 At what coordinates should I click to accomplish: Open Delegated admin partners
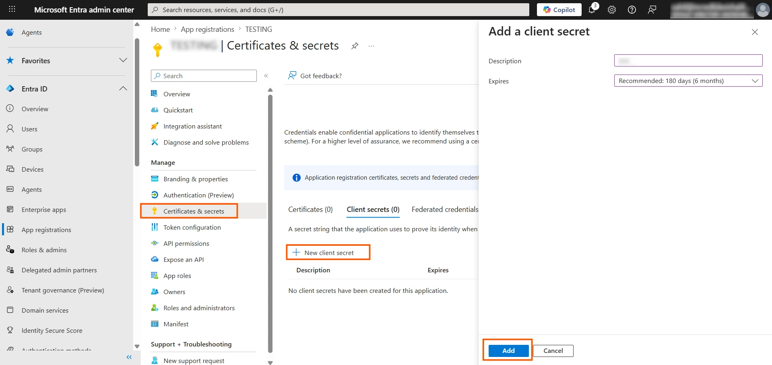[59, 270]
